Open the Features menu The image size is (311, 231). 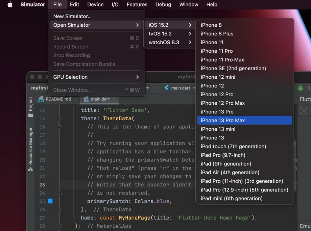click(137, 4)
